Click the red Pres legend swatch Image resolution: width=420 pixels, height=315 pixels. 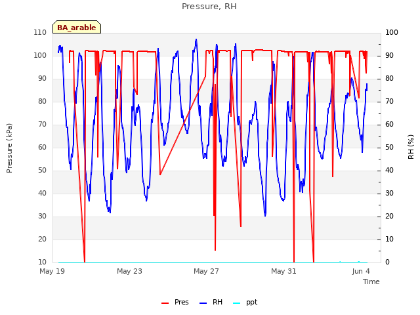(165, 303)
